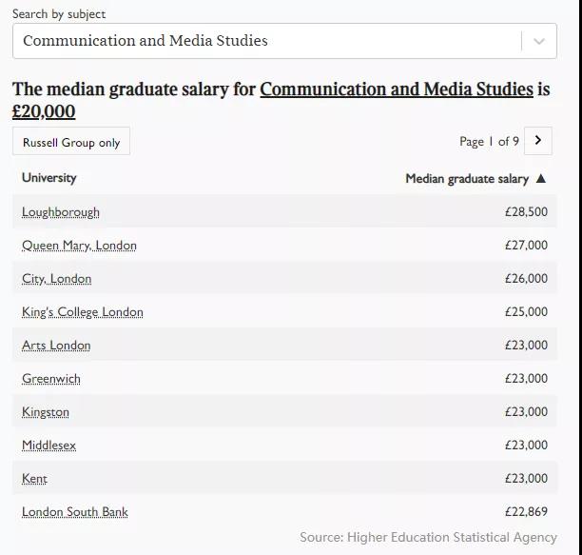Click the Communication and Media Studies search field
The image size is (582, 555).
coord(266,41)
